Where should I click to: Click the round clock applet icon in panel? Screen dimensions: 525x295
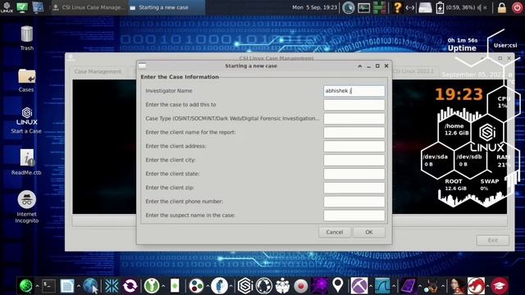point(348,7)
